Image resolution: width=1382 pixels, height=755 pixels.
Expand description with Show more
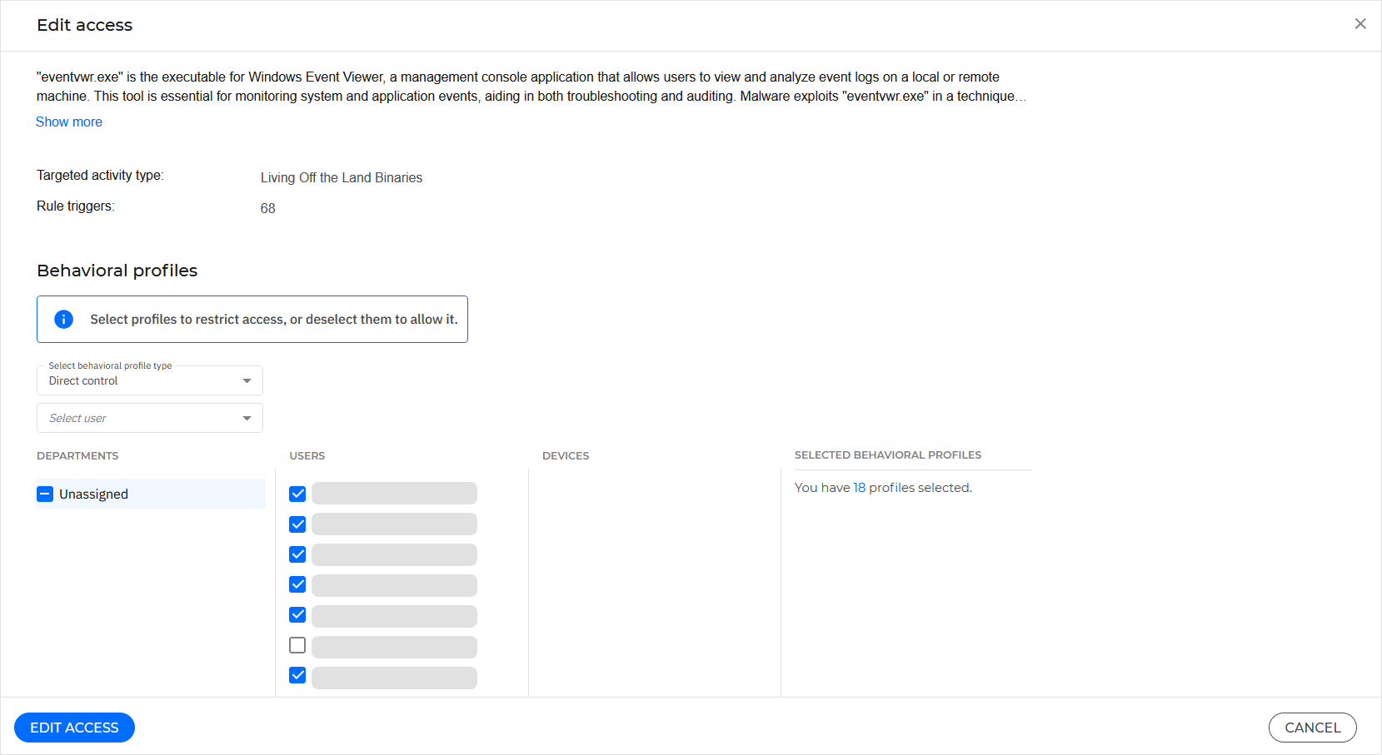(69, 122)
